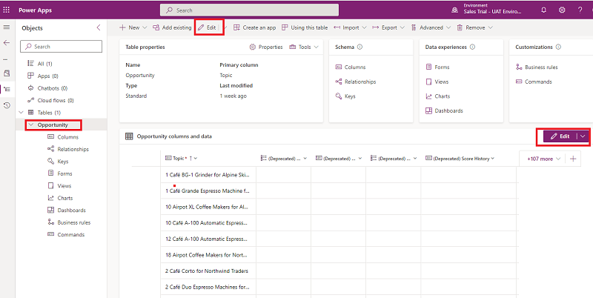Click the back arrow in left rail

(x=7, y=43)
